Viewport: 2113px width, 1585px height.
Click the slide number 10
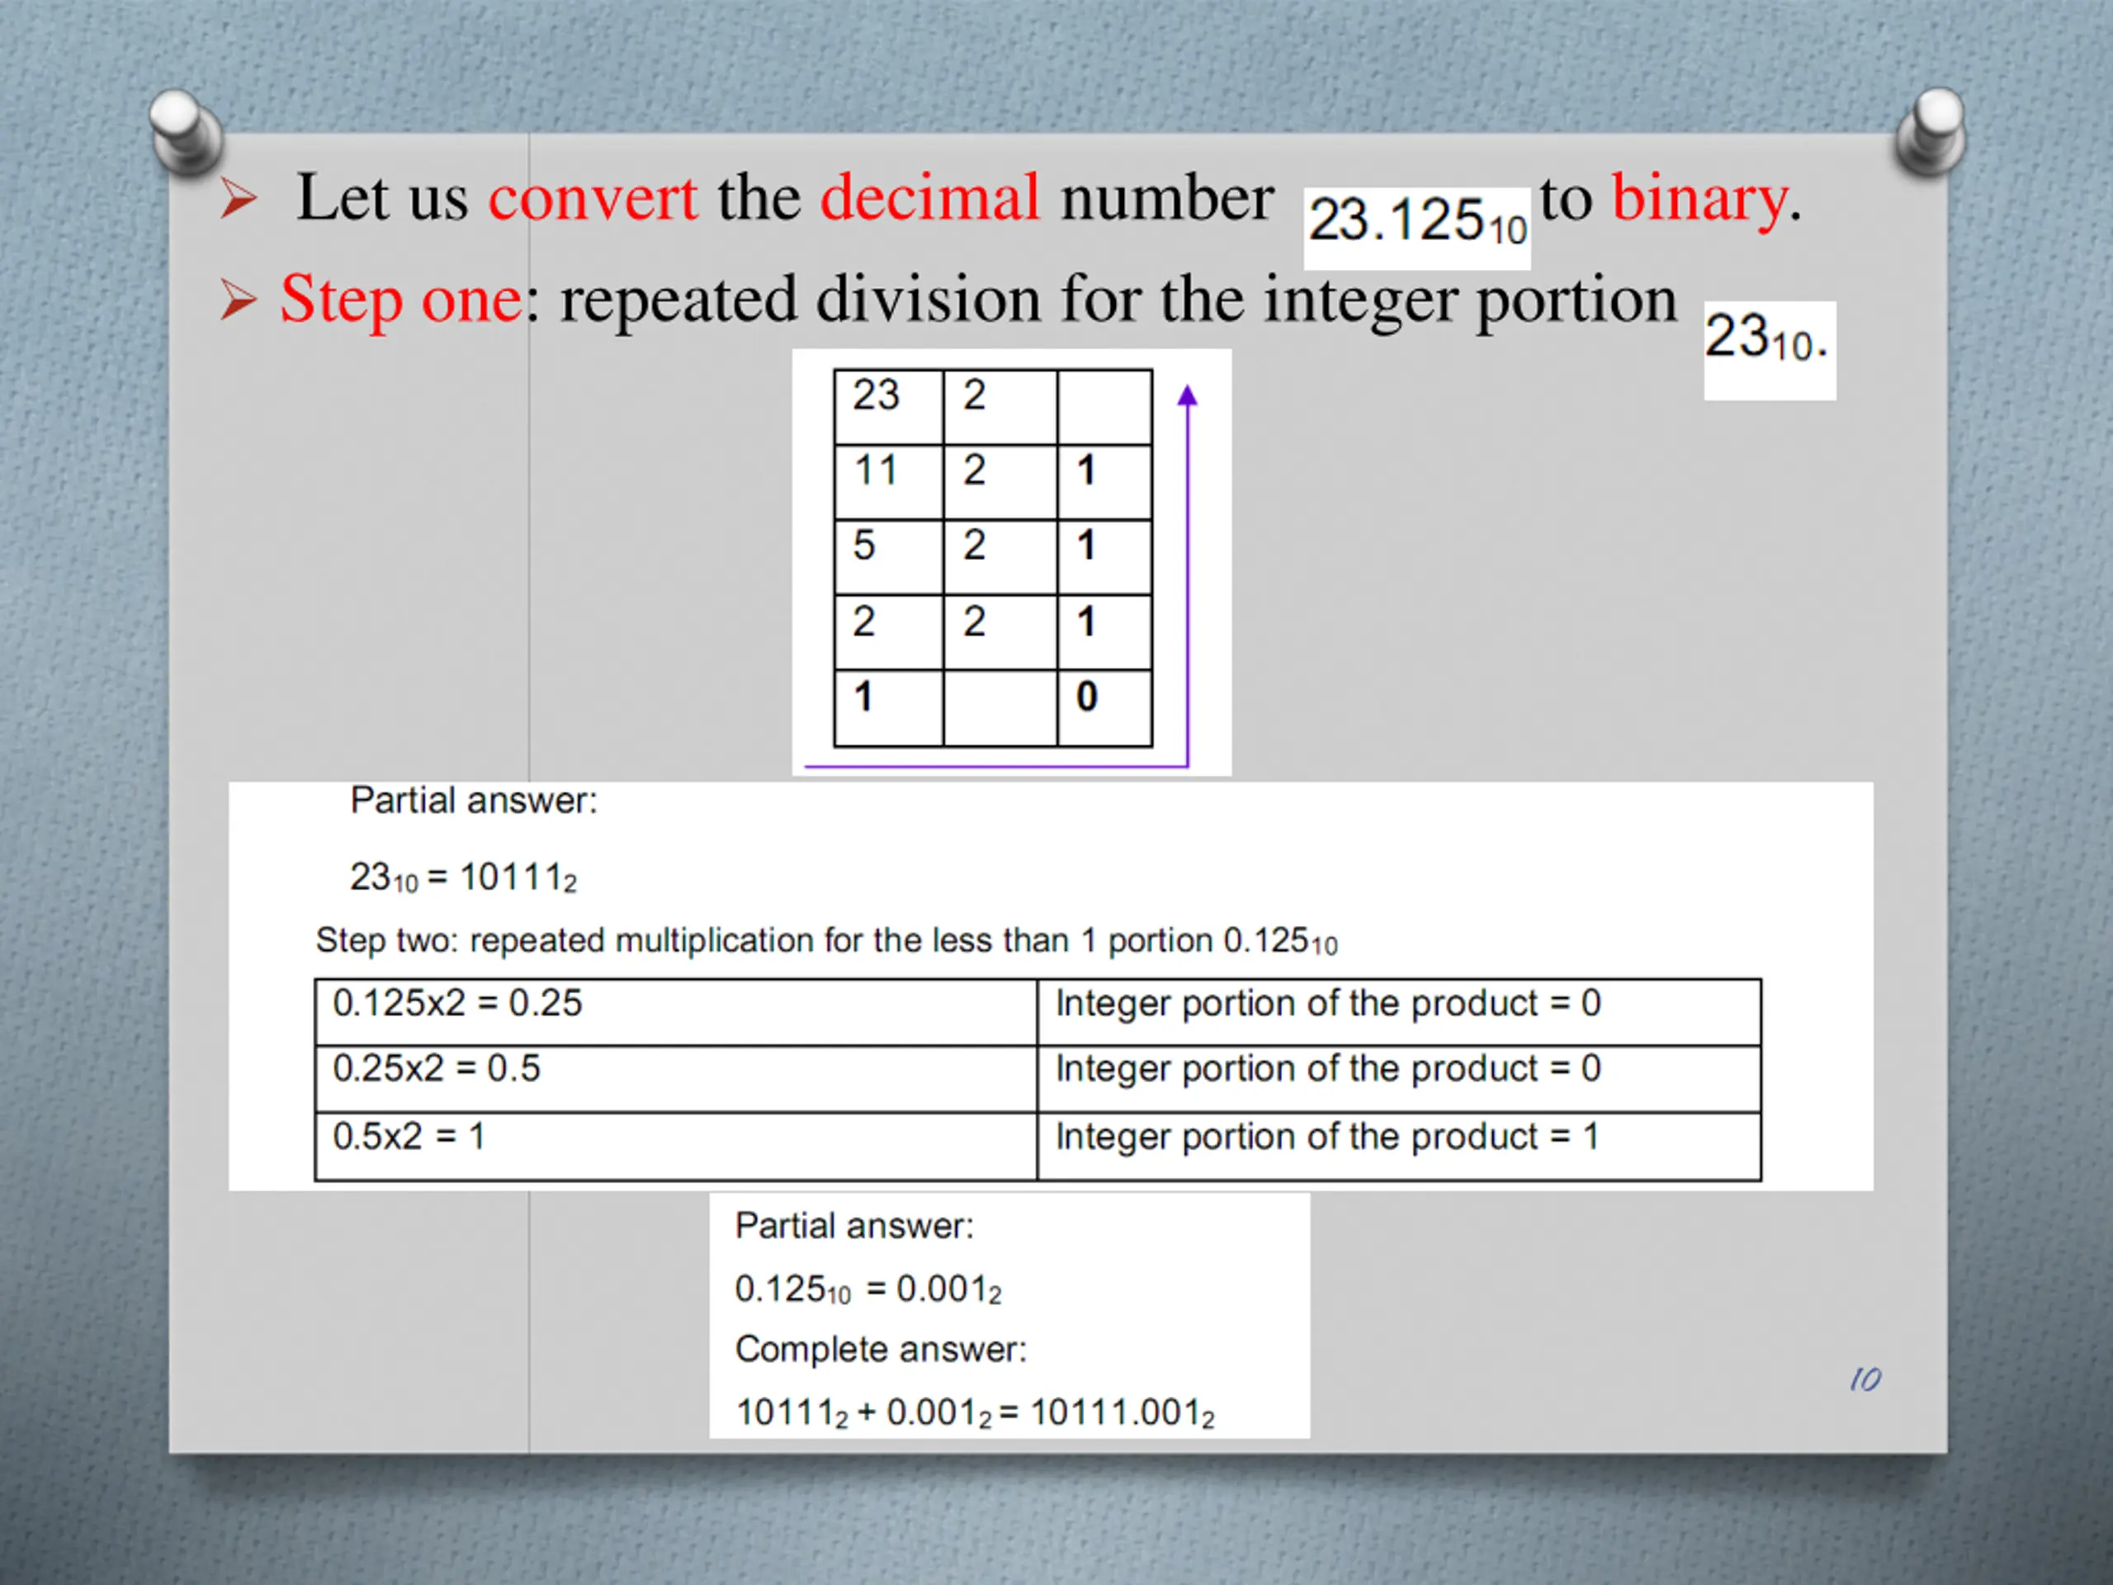tap(1865, 1379)
